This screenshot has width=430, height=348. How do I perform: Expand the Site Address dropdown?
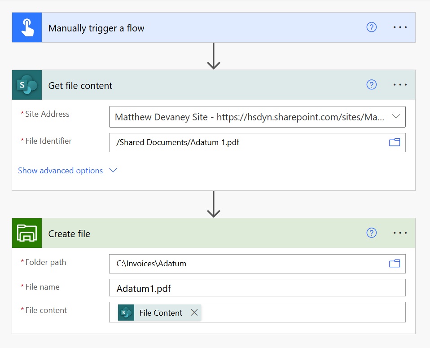[396, 117]
